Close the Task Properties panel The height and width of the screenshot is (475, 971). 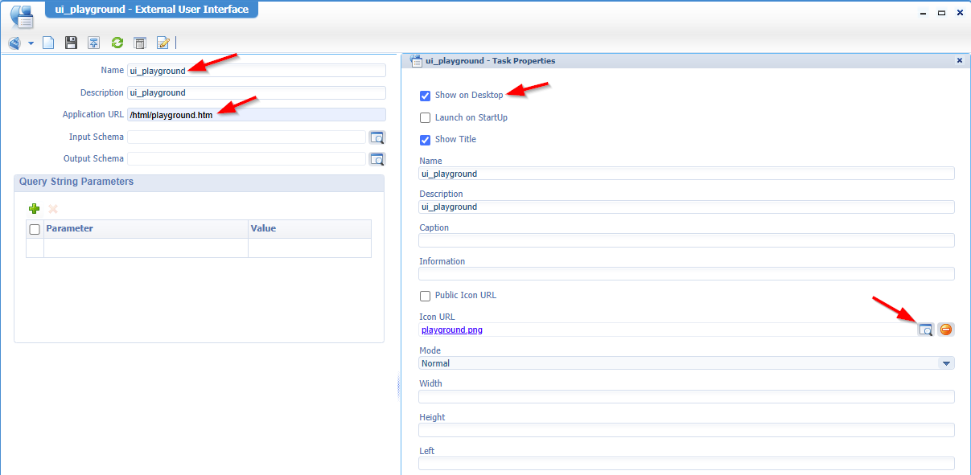pyautogui.click(x=959, y=60)
